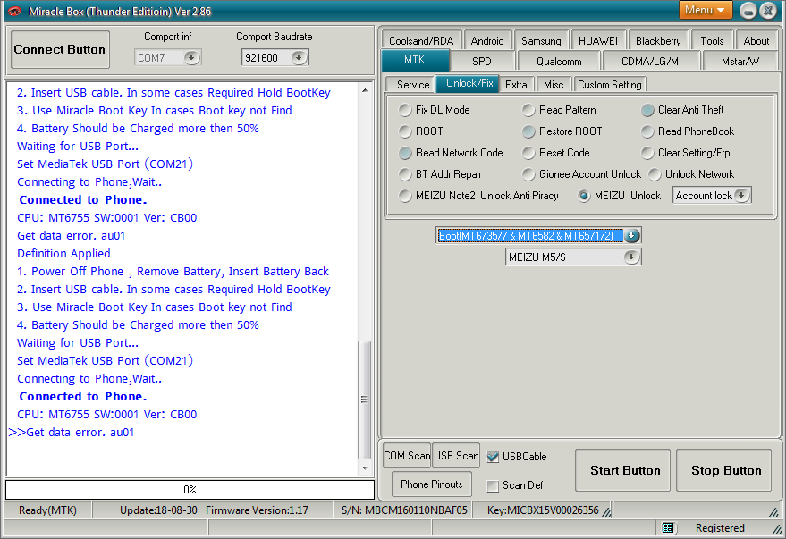This screenshot has height=539, width=786.
Task: Click the COM Scan button
Action: click(x=407, y=455)
